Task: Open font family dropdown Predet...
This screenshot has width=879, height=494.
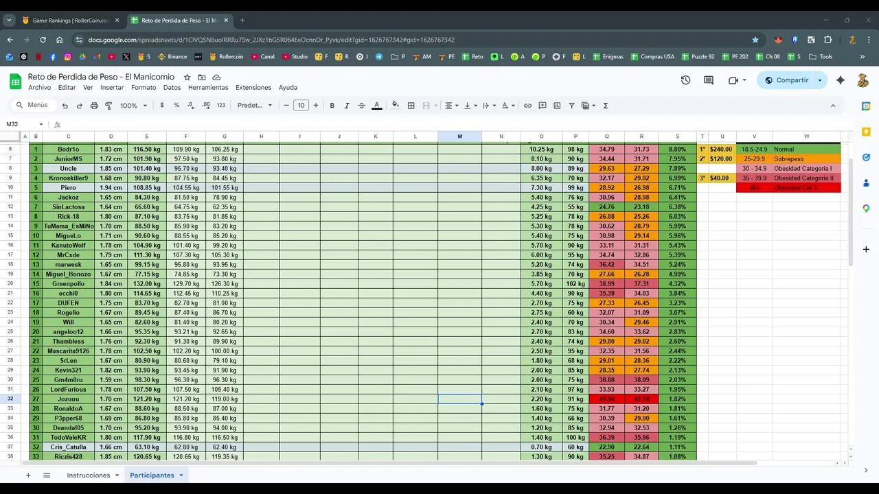Action: pos(255,106)
